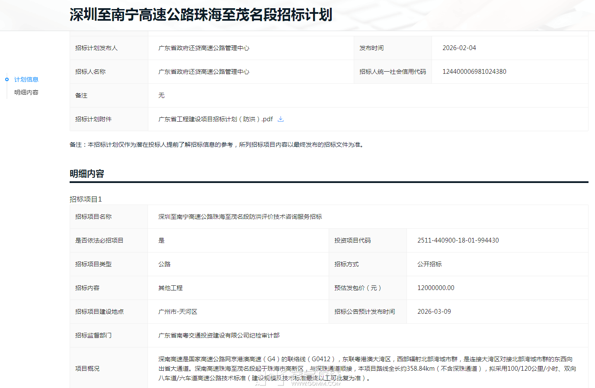Click the 发布时间 value 2026-02-04
This screenshot has width=595, height=388.
coord(459,48)
